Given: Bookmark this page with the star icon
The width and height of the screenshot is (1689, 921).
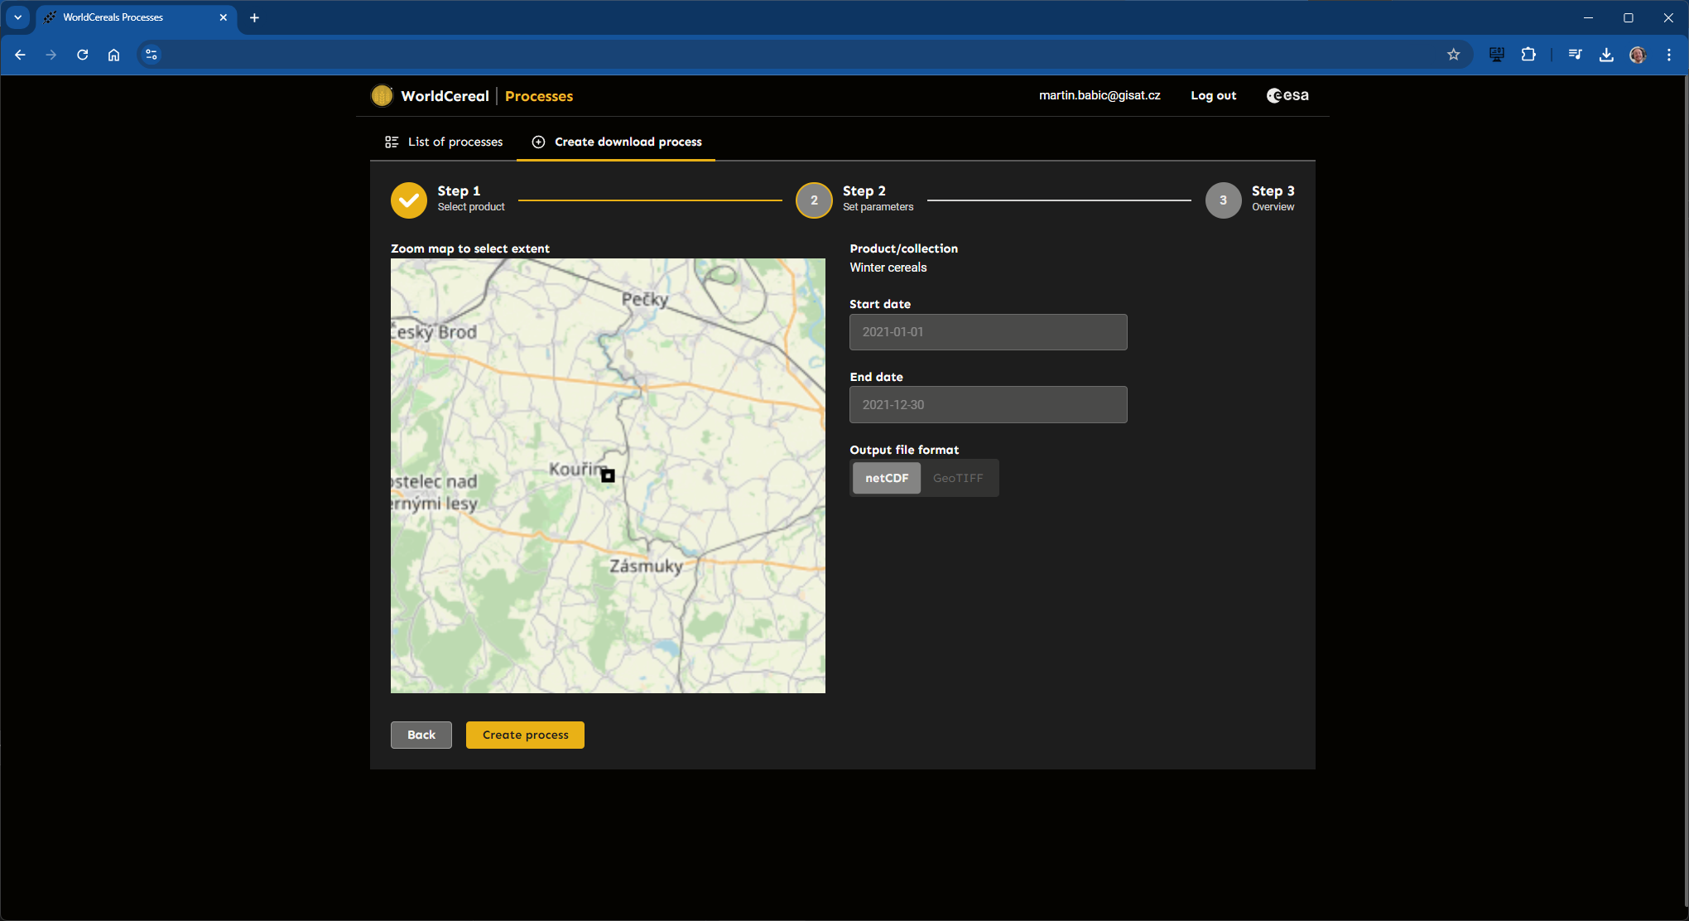Looking at the screenshot, I should pyautogui.click(x=1453, y=55).
